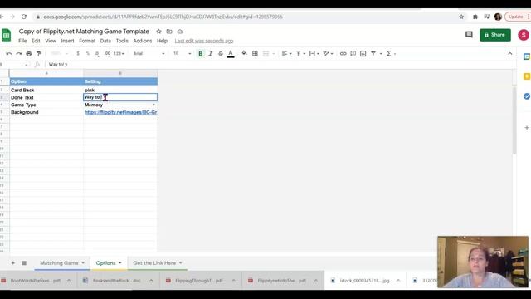
Task: Click the filter icon
Action: [x=373, y=53]
